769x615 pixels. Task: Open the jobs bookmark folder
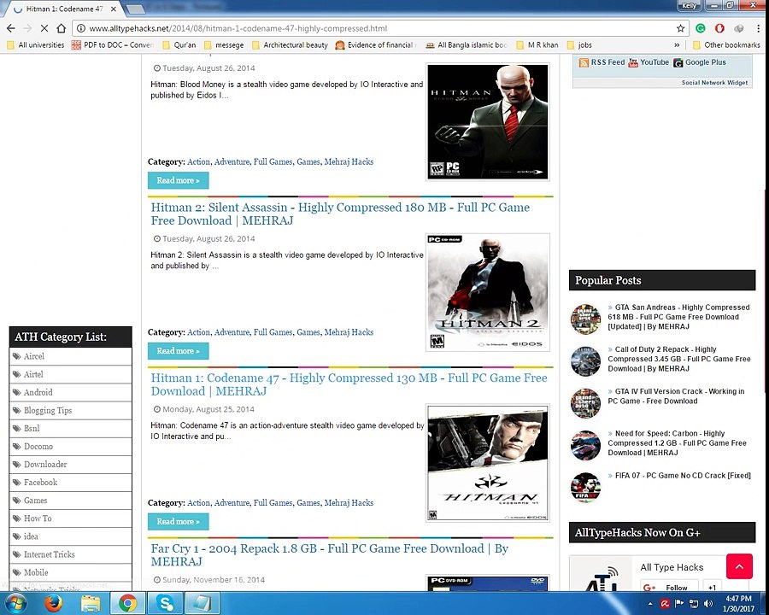[579, 44]
